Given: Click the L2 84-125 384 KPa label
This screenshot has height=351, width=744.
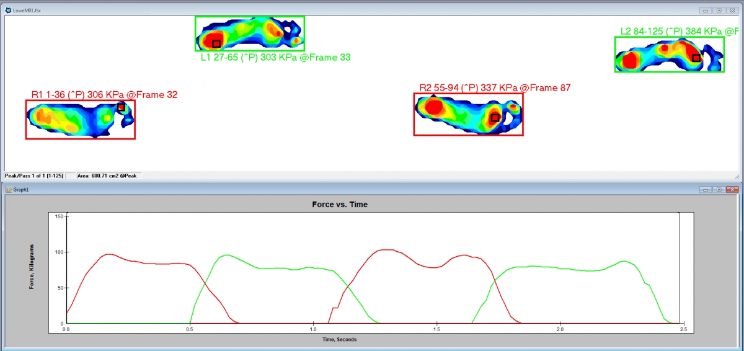Looking at the screenshot, I should click(680, 31).
